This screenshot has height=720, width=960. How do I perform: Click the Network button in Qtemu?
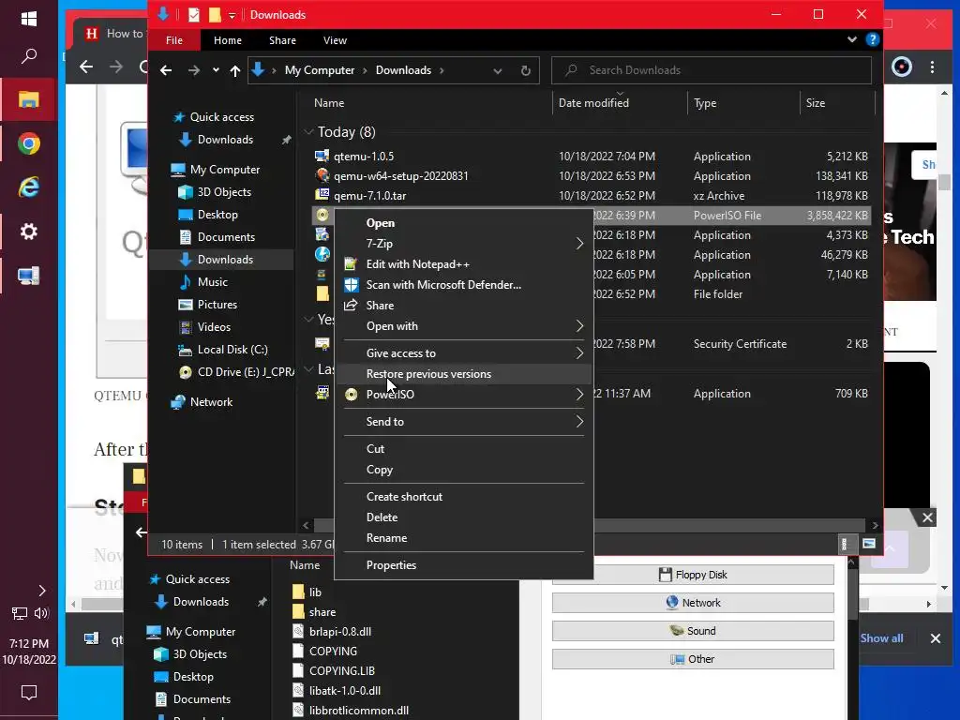click(x=693, y=603)
